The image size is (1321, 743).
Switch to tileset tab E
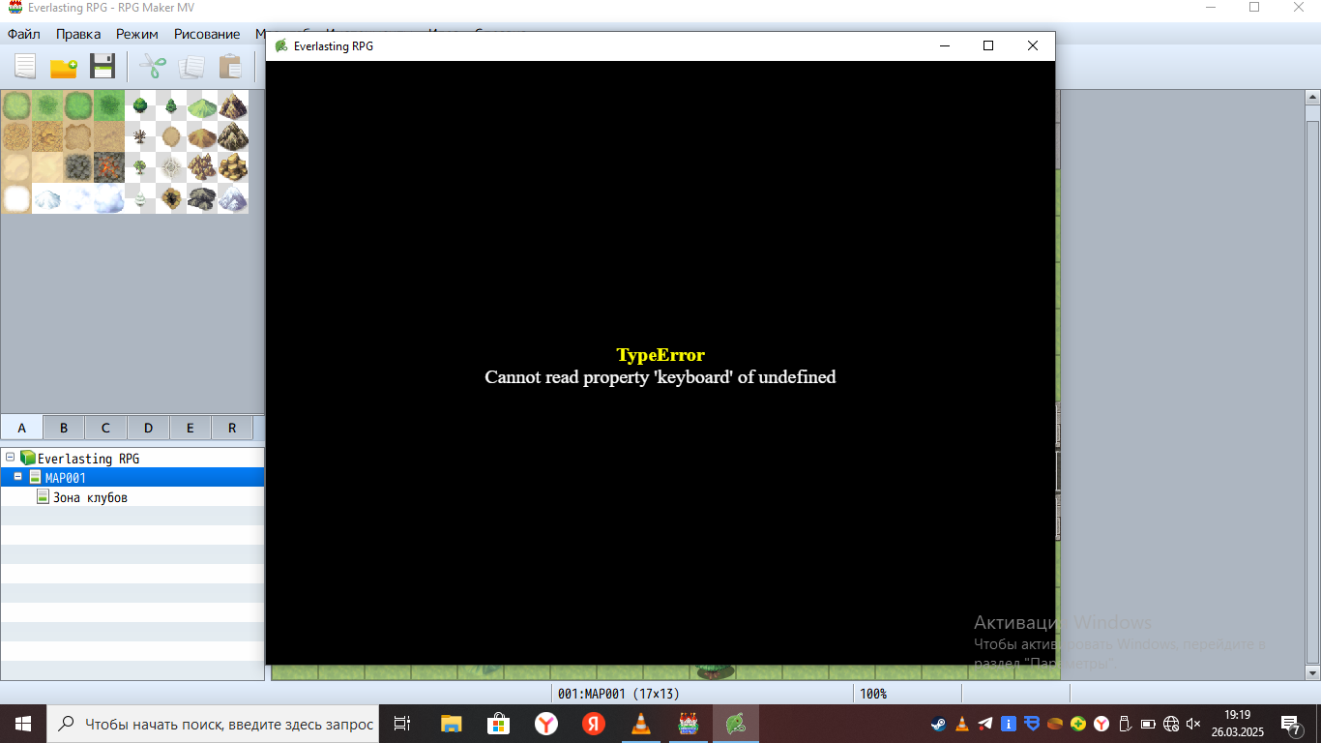tap(191, 428)
